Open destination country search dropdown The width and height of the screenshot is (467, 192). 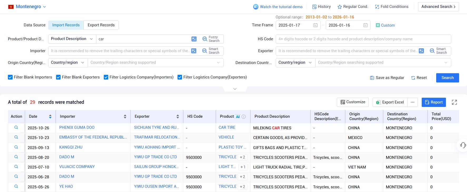[383, 63]
